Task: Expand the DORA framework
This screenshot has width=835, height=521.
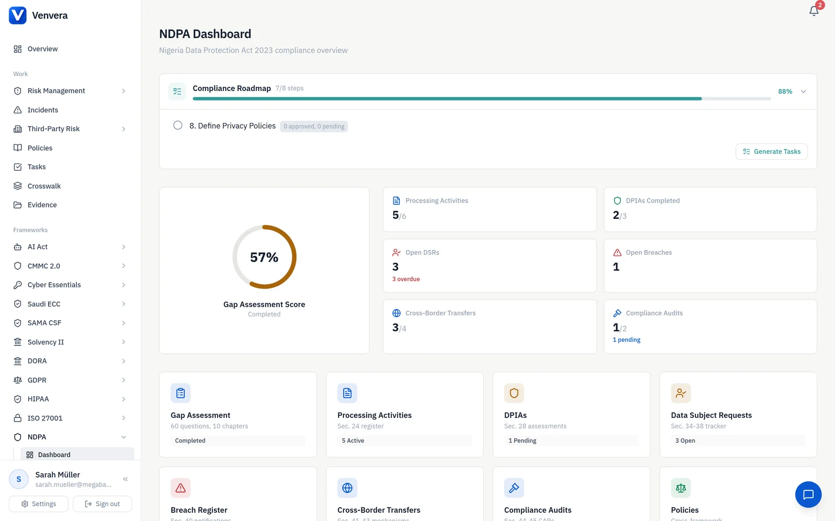Action: [124, 361]
